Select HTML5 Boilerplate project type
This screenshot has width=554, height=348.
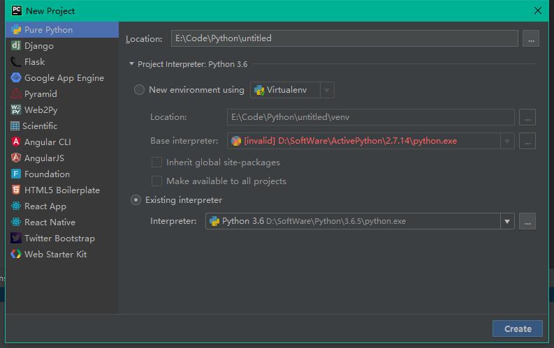pyautogui.click(x=62, y=190)
